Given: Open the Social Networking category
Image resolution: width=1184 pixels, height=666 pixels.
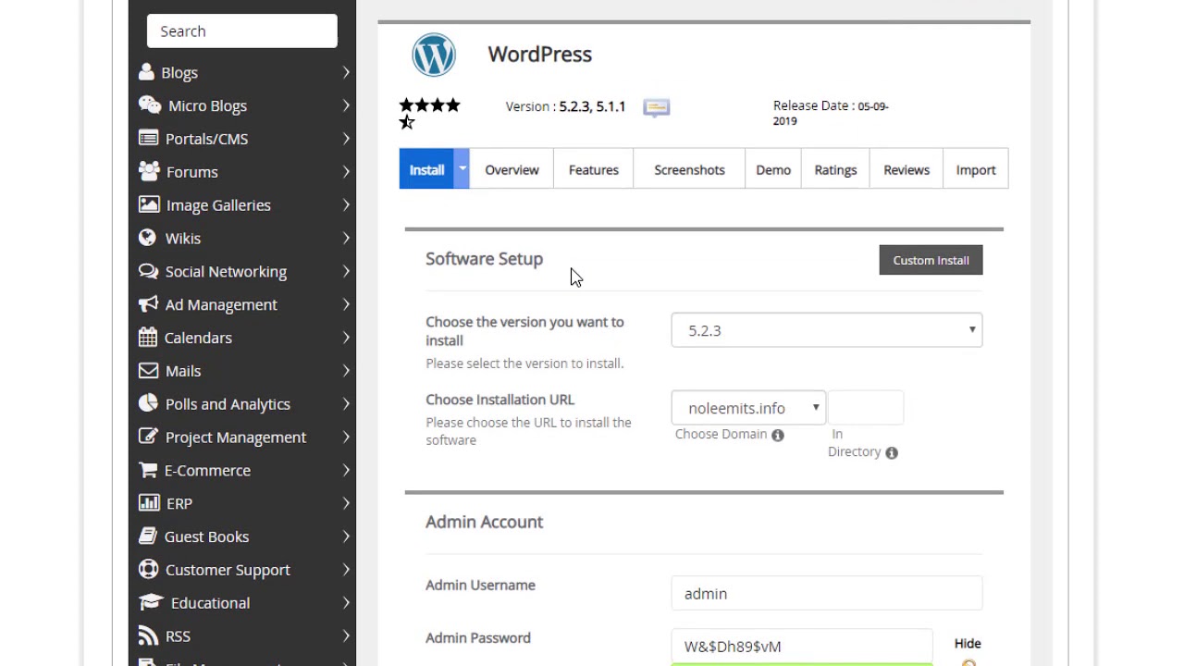Looking at the screenshot, I should pyautogui.click(x=242, y=271).
